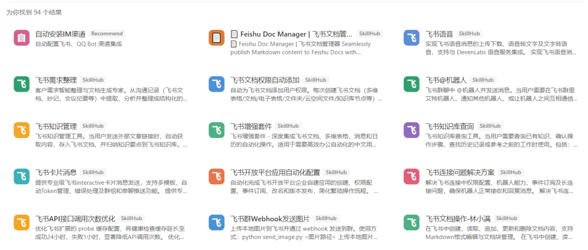Click the green 飞书文档操作-林小满 icon
This screenshot has height=250, width=588.
pyautogui.click(x=412, y=223)
